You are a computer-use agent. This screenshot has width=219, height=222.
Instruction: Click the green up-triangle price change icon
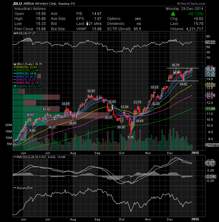tap(173, 14)
